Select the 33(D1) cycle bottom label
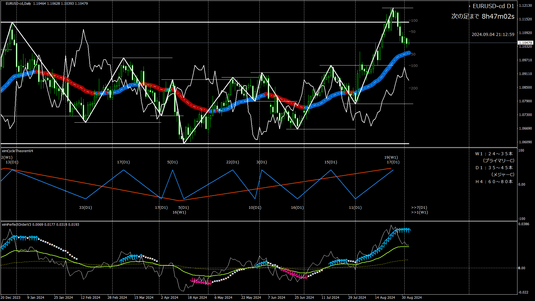The height and width of the screenshot is (301, 535). [86, 208]
